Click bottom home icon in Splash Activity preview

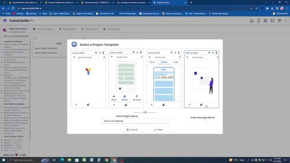pos(88,105)
